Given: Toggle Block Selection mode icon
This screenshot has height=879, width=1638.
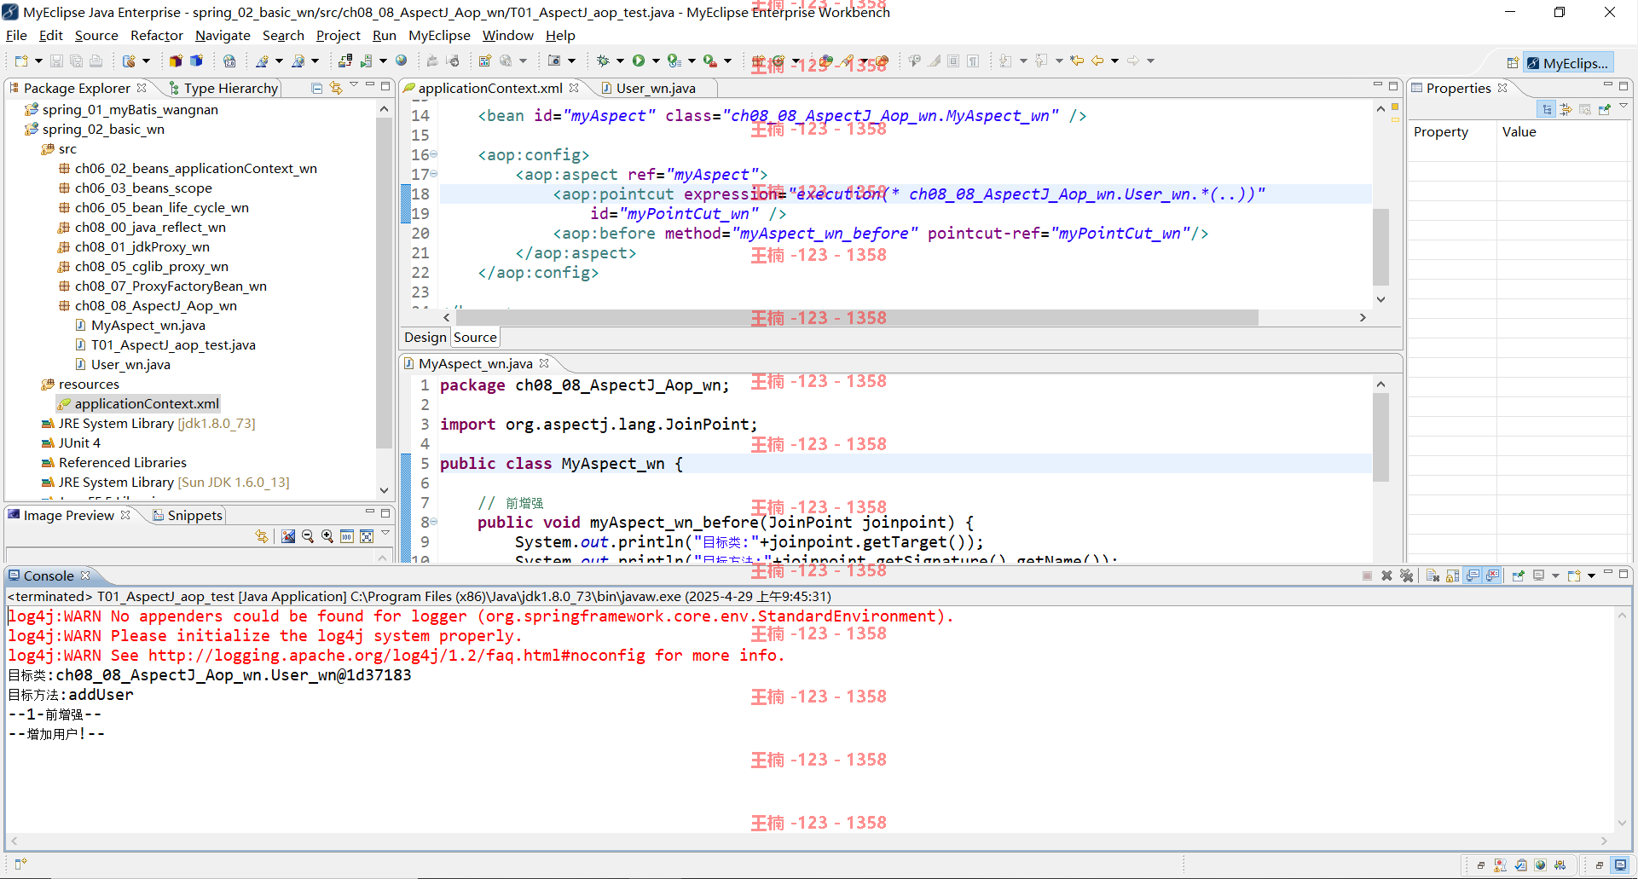Looking at the screenshot, I should click(x=953, y=61).
